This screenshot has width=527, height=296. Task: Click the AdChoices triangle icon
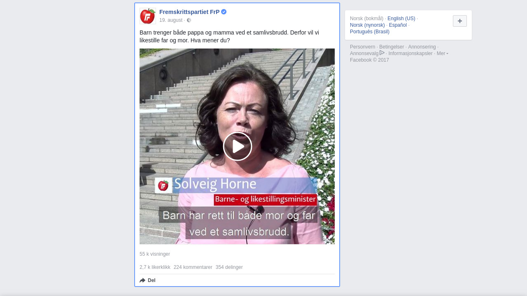382,53
